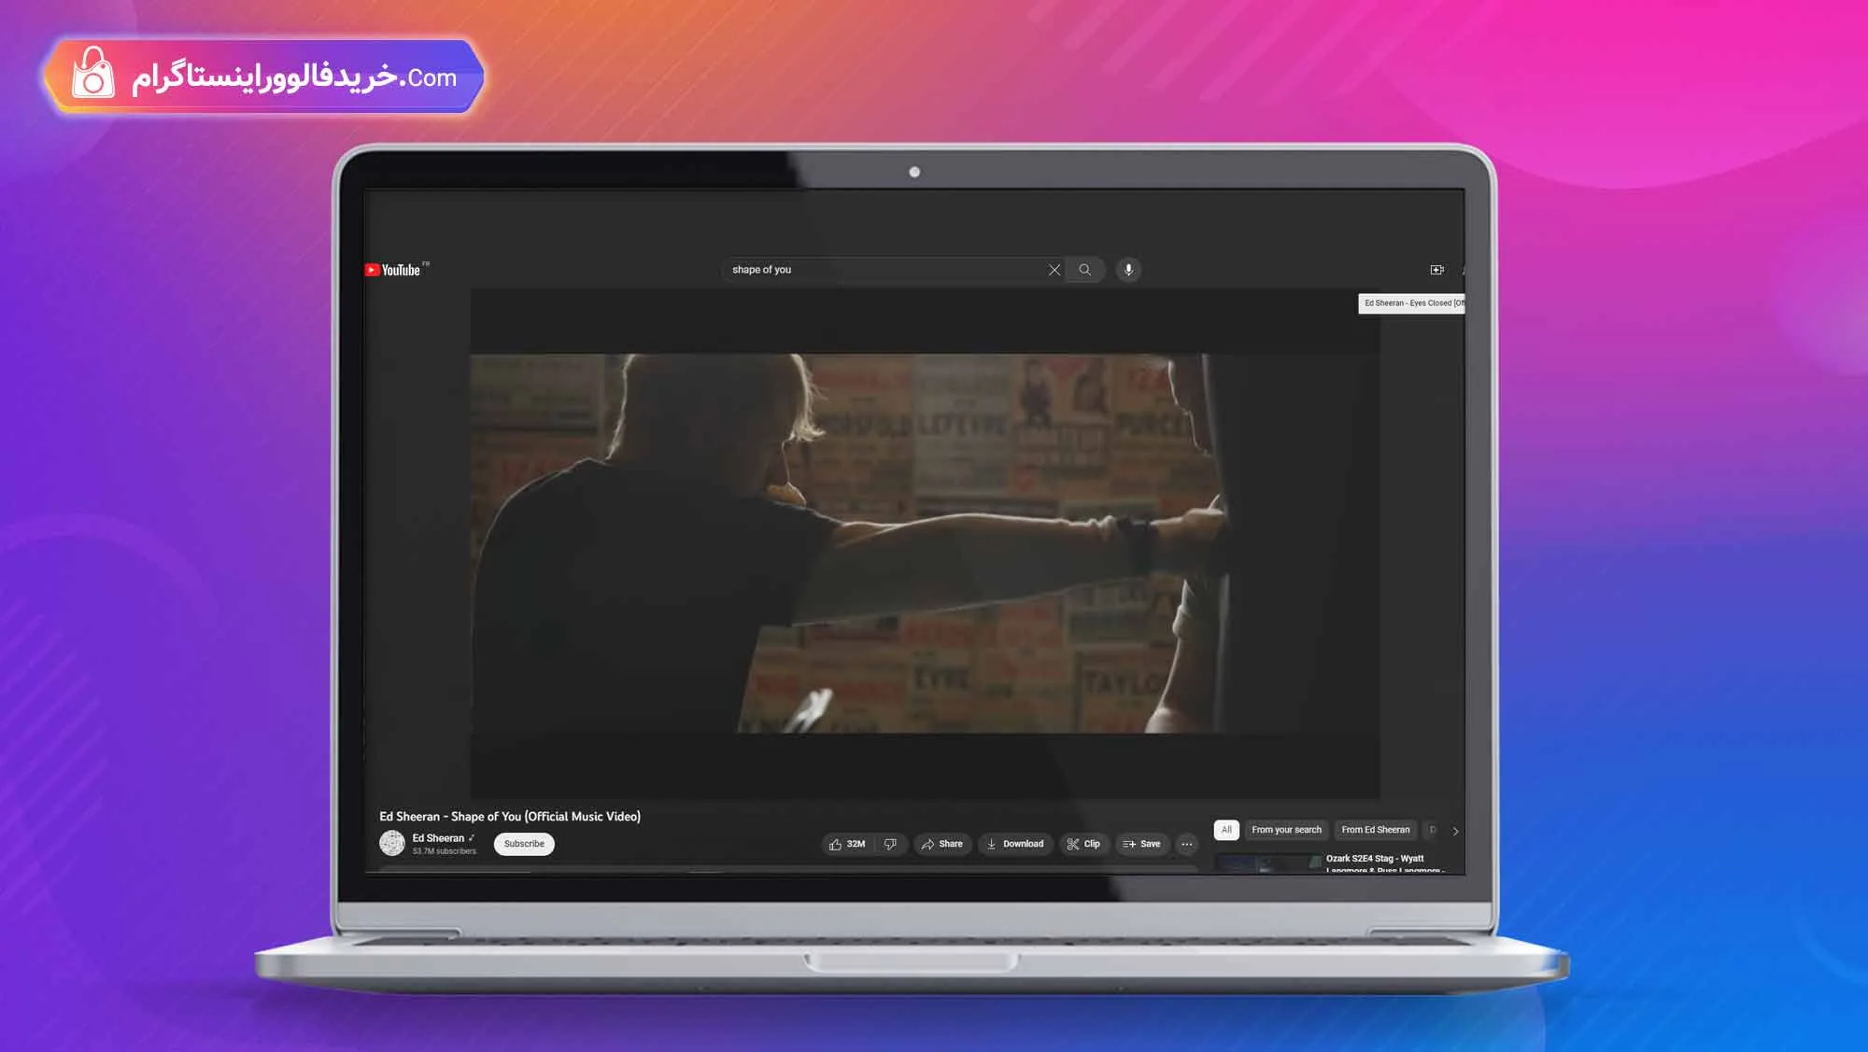Open the three-dots more actions menu
Image resolution: width=1868 pixels, height=1052 pixels.
(1187, 844)
